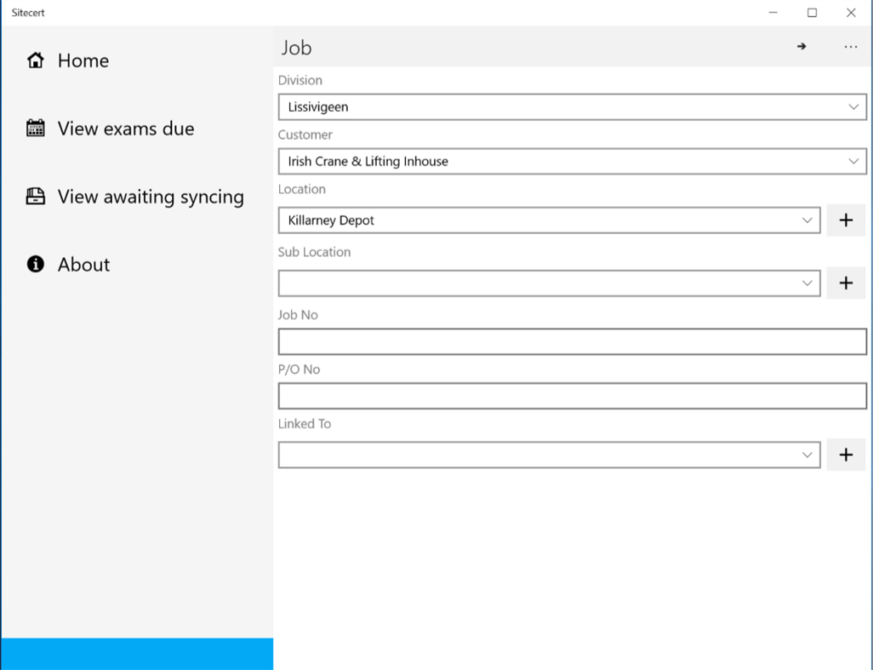Image resolution: width=873 pixels, height=670 pixels.
Task: Click the syncing icon beside View awaiting syncing
Action: click(35, 197)
